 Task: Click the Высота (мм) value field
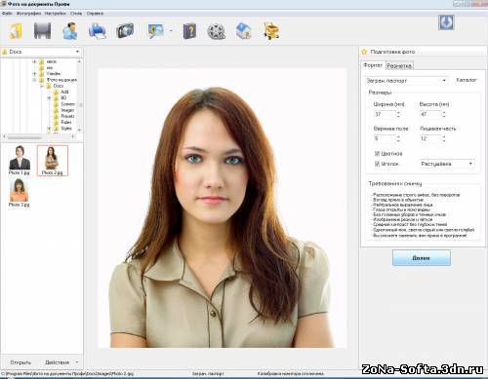(x=430, y=114)
